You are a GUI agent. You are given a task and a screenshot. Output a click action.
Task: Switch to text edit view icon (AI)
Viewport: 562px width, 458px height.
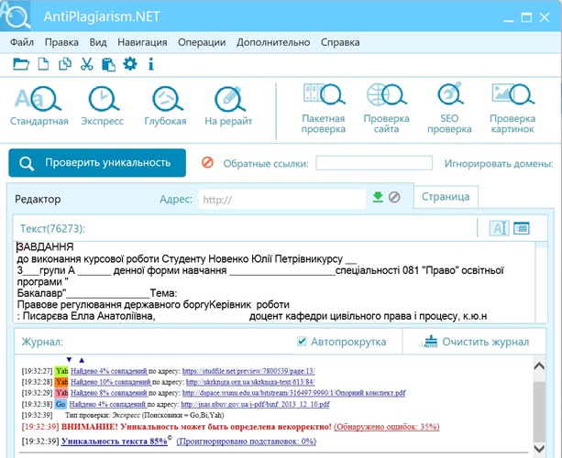(x=500, y=228)
